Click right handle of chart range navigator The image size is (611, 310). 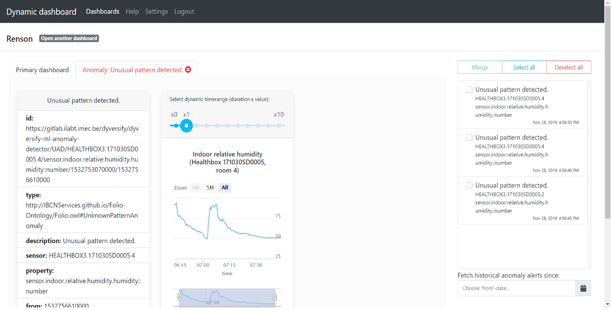275,297
